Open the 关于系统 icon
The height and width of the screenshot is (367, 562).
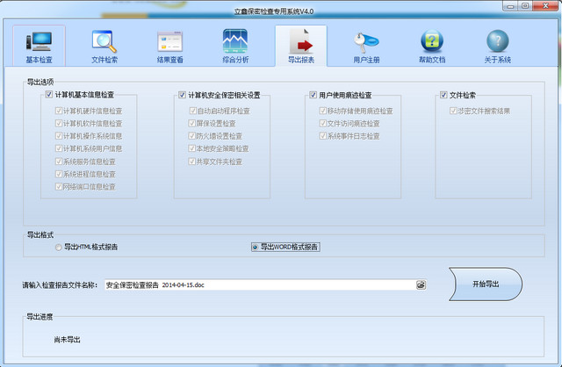click(x=497, y=42)
